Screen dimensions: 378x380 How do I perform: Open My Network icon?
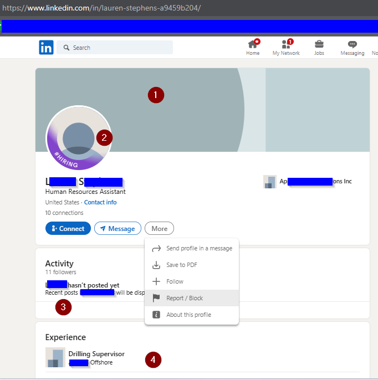point(286,45)
